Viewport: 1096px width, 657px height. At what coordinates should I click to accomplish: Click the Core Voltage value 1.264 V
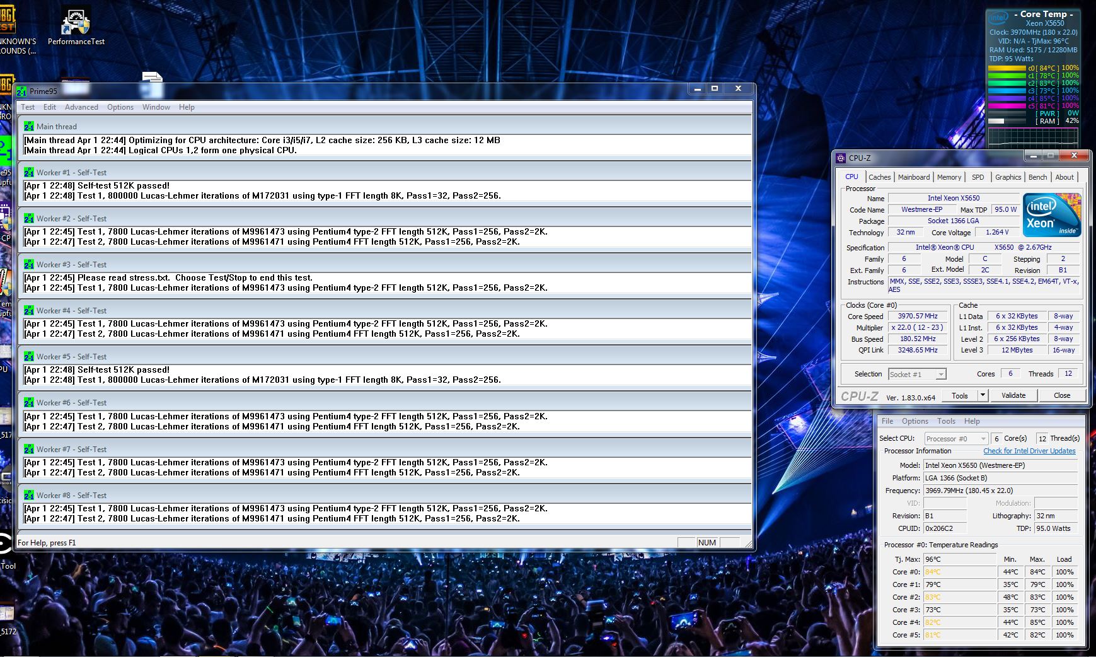click(x=997, y=232)
